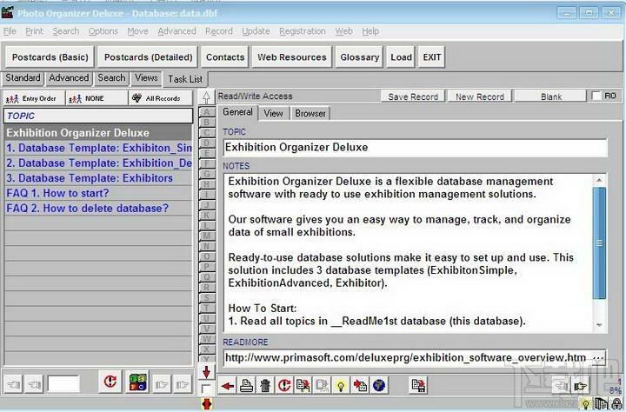Viewport: 626px width, 412px height.
Task: Click the Entry Order sort icon button
Action: 34,98
